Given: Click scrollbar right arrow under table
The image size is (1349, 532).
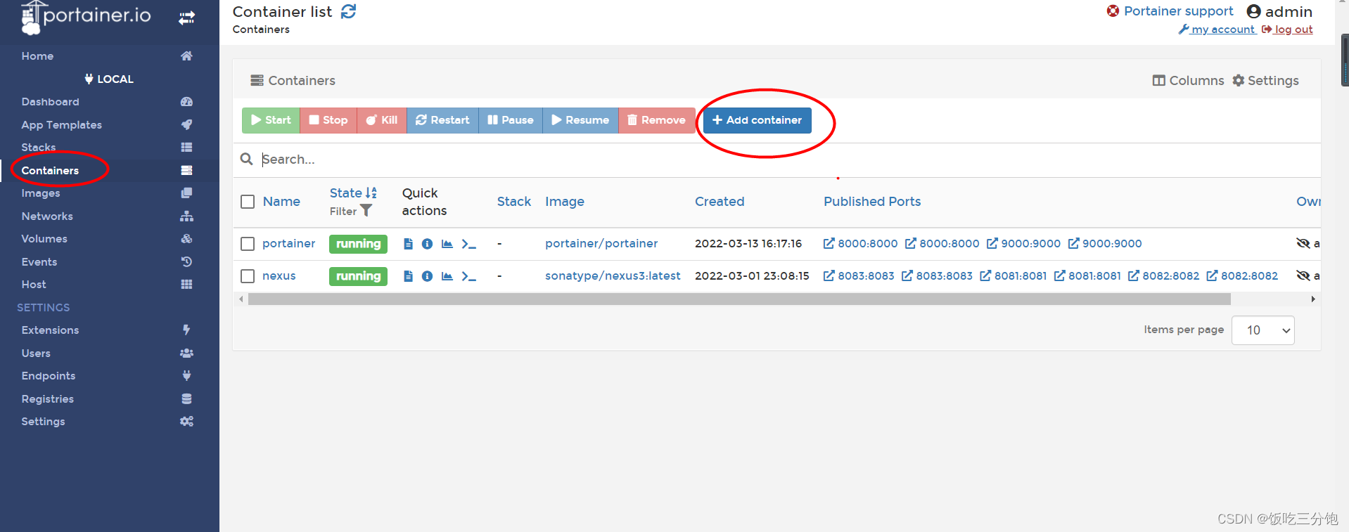Looking at the screenshot, I should tap(1313, 299).
